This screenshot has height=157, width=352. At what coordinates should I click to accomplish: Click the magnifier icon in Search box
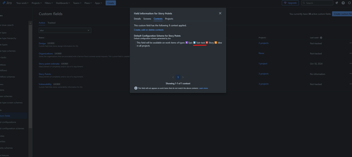(304, 3)
